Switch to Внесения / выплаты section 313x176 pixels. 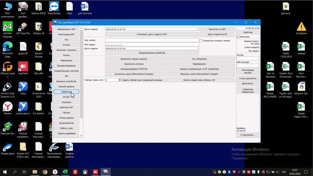[67, 50]
